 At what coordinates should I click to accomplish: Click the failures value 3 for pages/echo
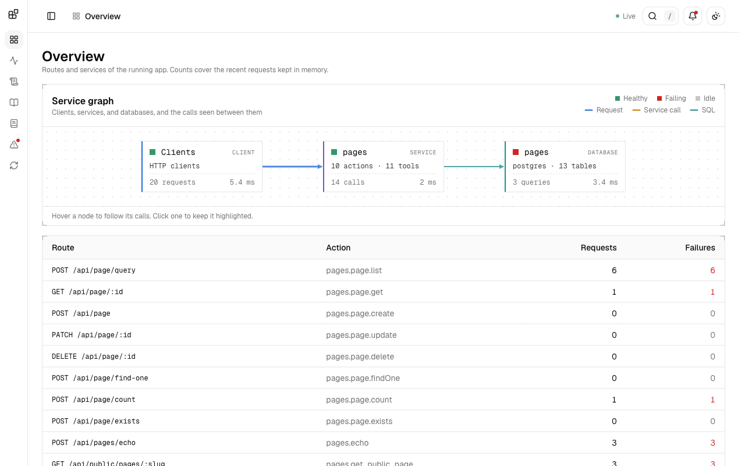(x=712, y=443)
